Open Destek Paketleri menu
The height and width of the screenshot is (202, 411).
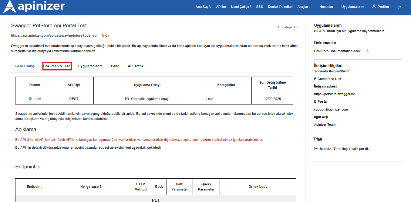[280, 7]
